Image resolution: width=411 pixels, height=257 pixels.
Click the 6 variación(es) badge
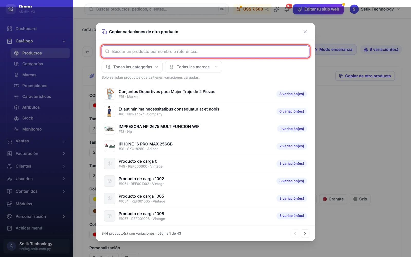(292, 111)
